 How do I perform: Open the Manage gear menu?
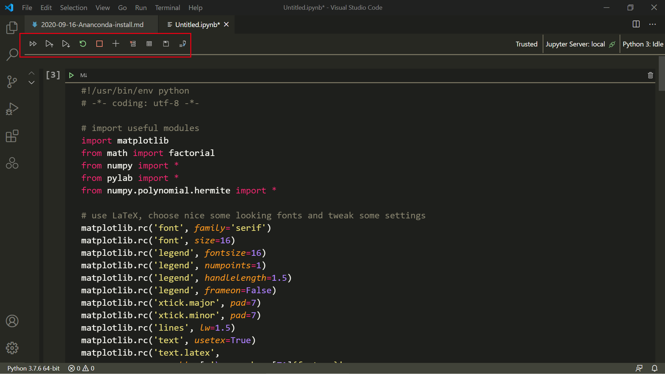pyautogui.click(x=12, y=348)
